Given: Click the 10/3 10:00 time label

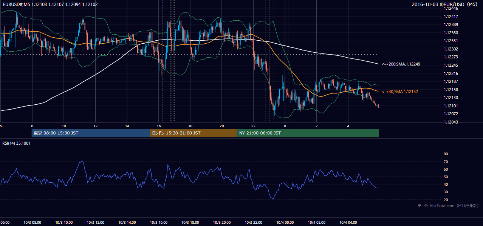Looking at the screenshot, I should click(64, 223).
